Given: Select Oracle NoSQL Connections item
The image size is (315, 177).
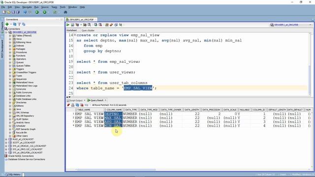Looking at the screenshot, I should click(x=21, y=156).
